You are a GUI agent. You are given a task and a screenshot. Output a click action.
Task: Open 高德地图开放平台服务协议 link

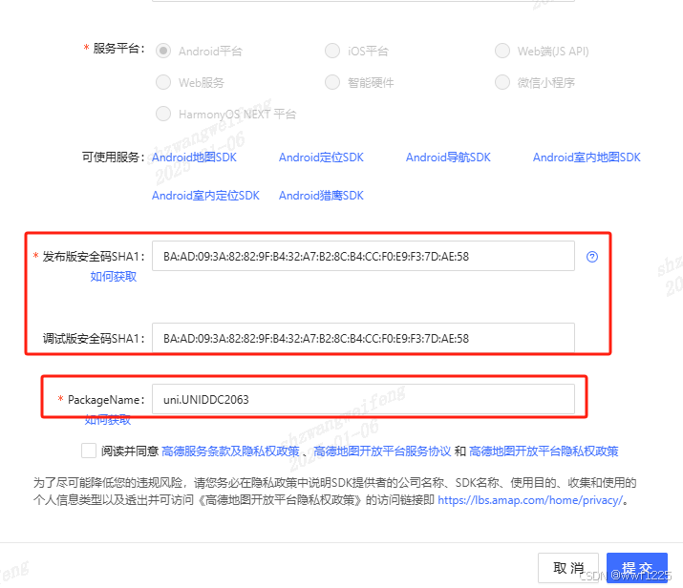coord(382,451)
